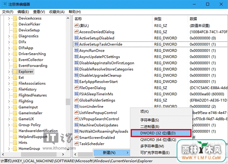The height and width of the screenshot is (164, 228).
Task: Click the tree pane vertical scrollbar thumb
Action: pos(68,102)
